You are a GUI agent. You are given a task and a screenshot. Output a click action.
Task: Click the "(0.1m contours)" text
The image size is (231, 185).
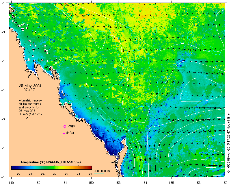(x=30, y=104)
